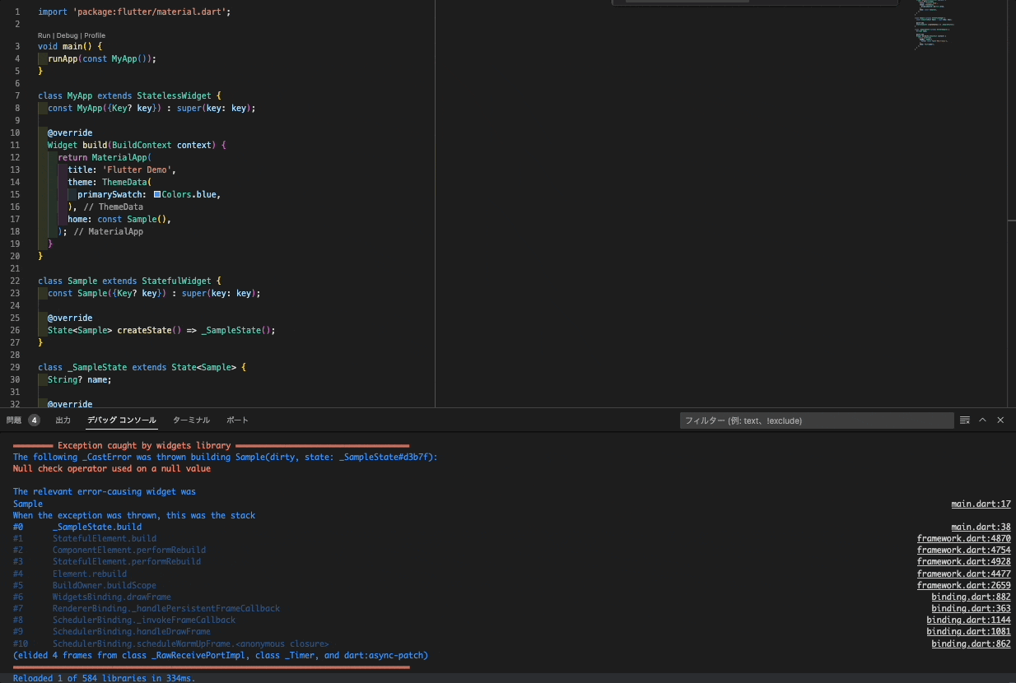Jump to framework.dart:4870 in the stack

964,538
